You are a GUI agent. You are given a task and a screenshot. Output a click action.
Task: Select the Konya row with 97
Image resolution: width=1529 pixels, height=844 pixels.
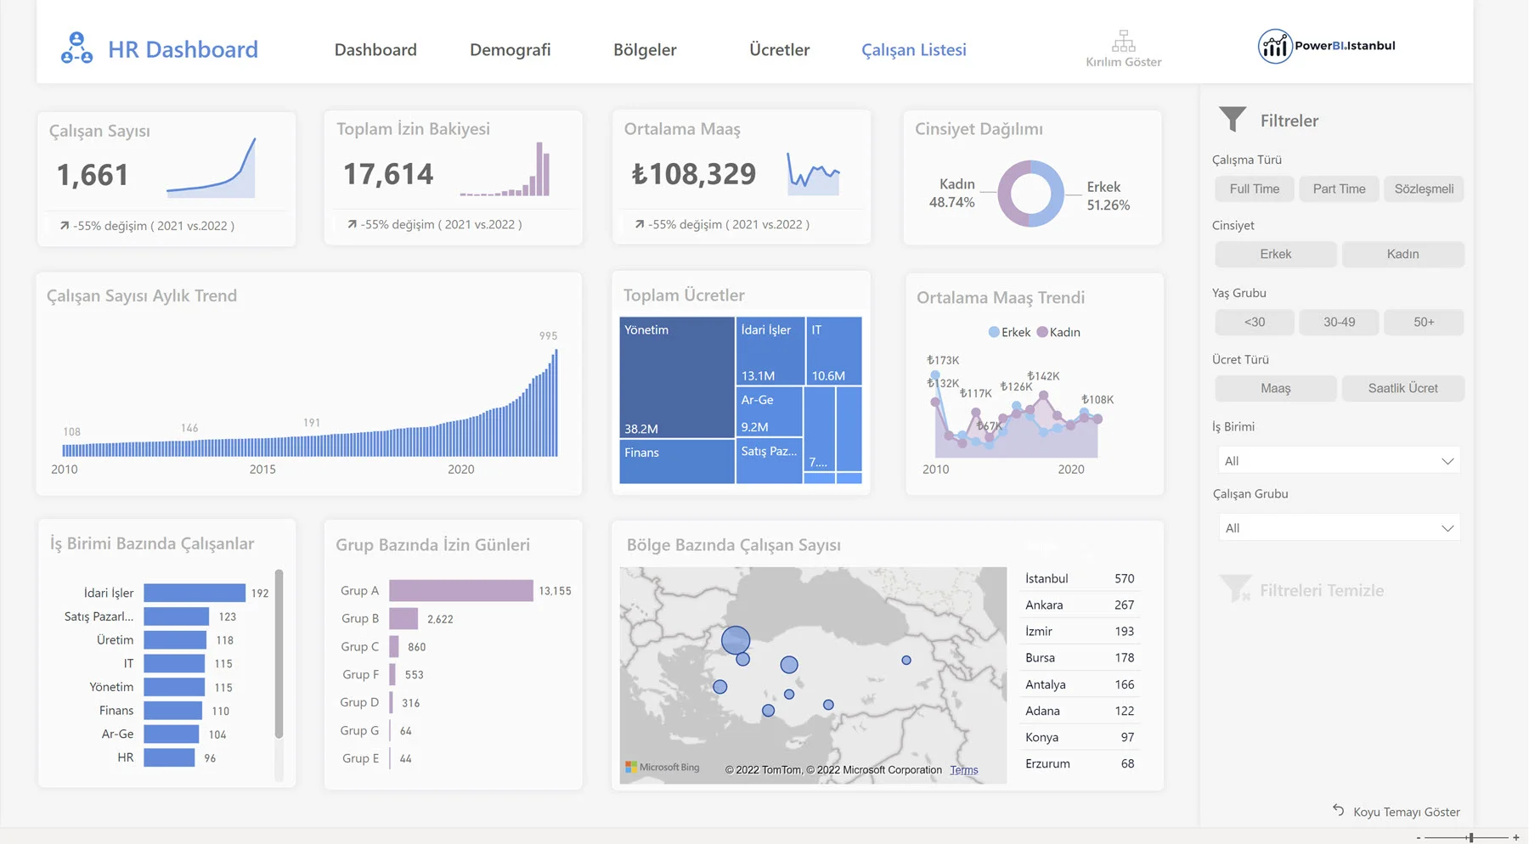coord(1079,737)
